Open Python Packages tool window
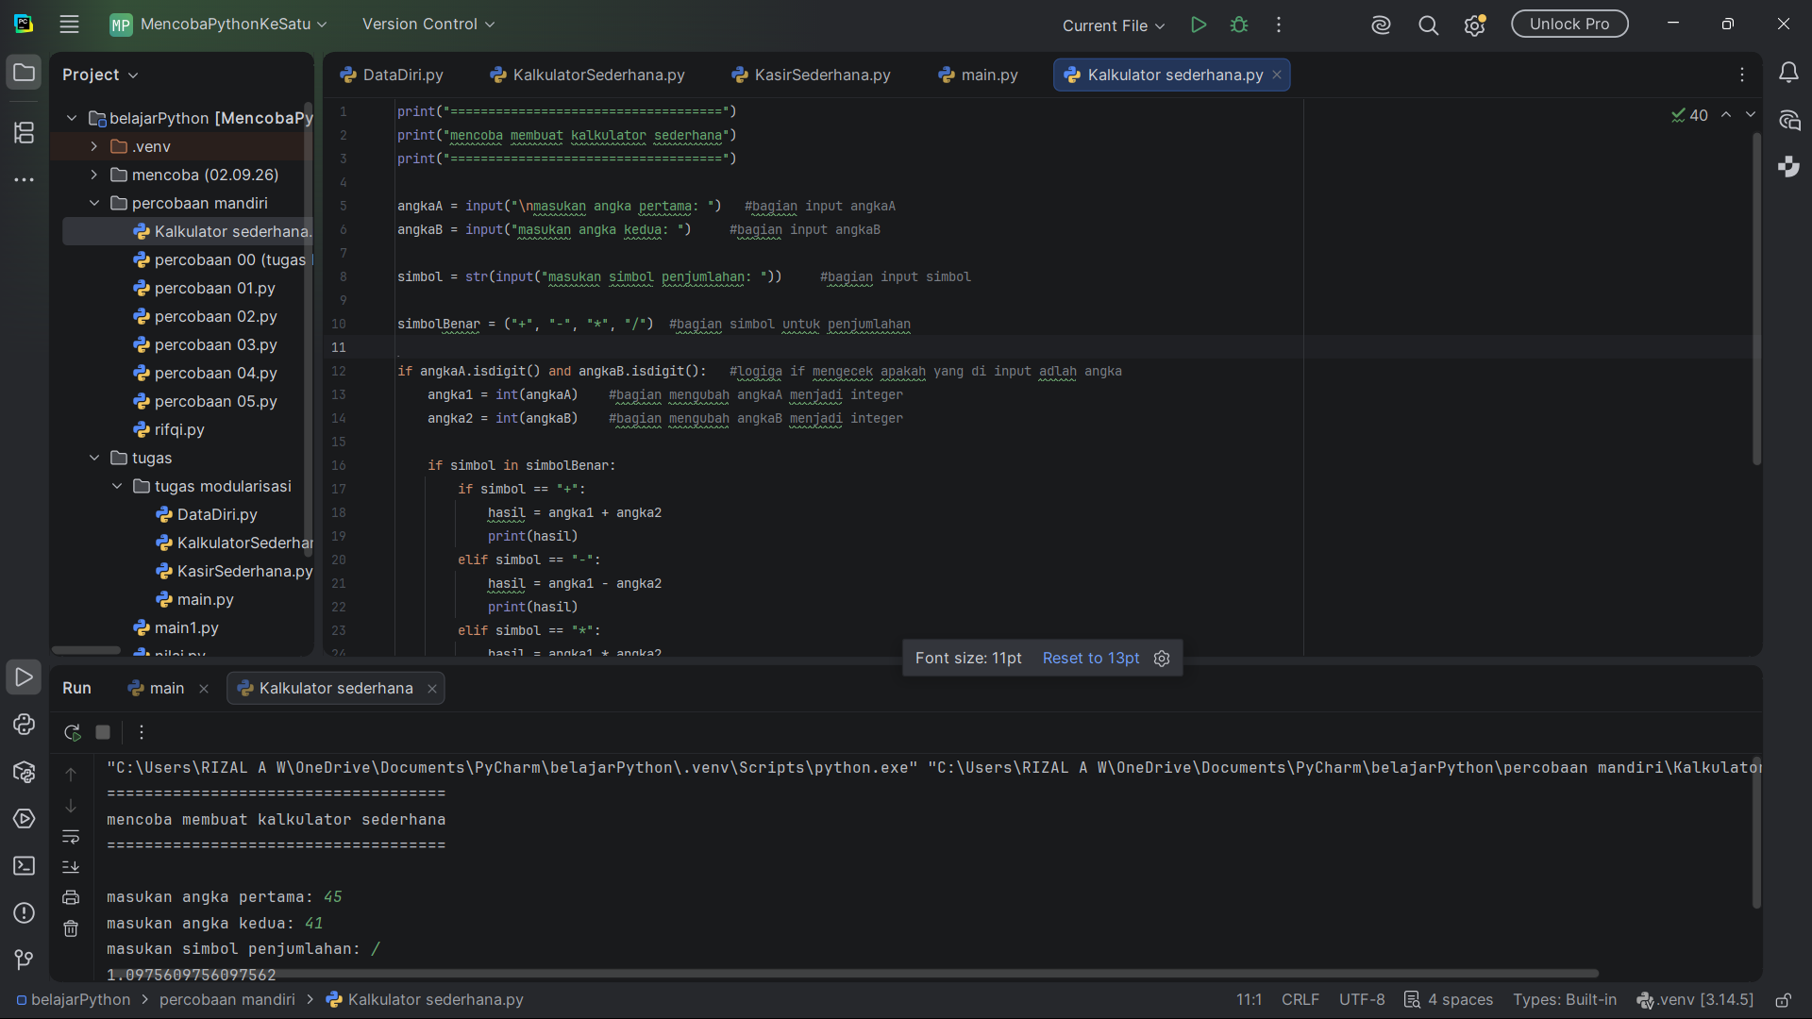The height and width of the screenshot is (1019, 1812). 25,772
